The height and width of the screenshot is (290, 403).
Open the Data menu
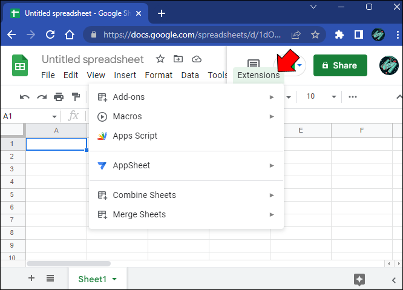pyautogui.click(x=190, y=75)
